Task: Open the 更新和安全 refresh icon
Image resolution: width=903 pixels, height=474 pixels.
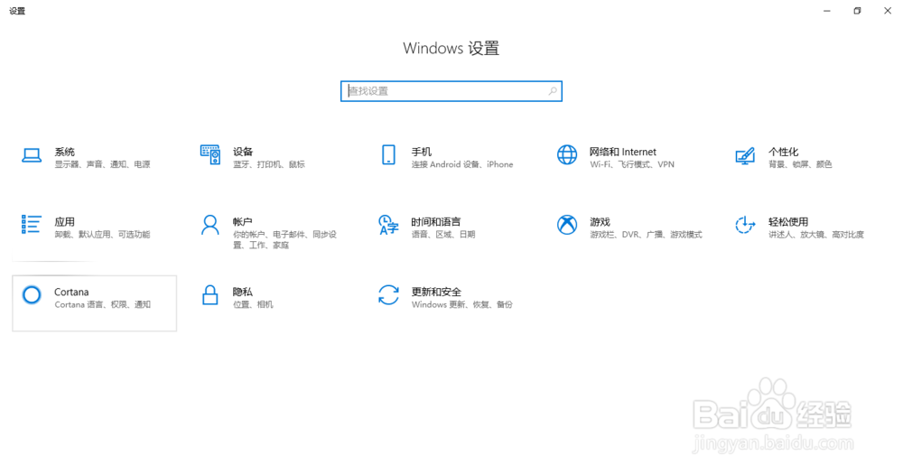Action: pos(388,295)
